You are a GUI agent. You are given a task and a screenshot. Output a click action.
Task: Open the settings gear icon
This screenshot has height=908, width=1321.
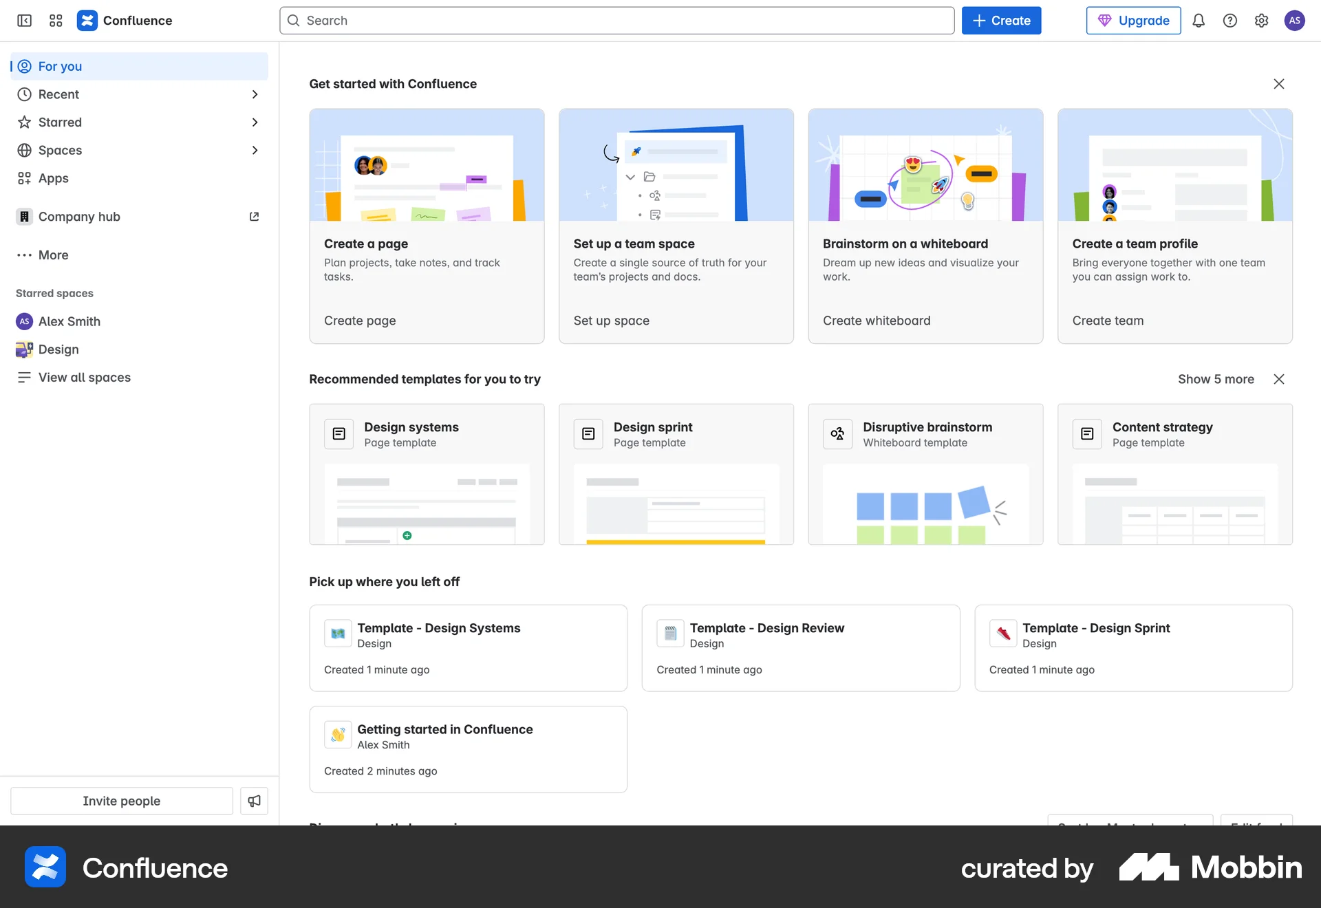tap(1261, 21)
